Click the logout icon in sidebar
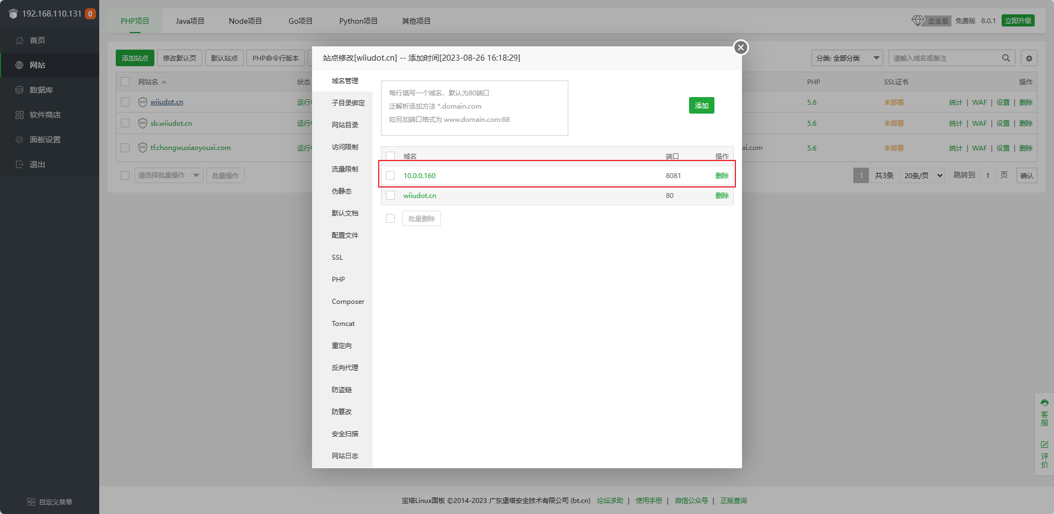 click(x=20, y=164)
